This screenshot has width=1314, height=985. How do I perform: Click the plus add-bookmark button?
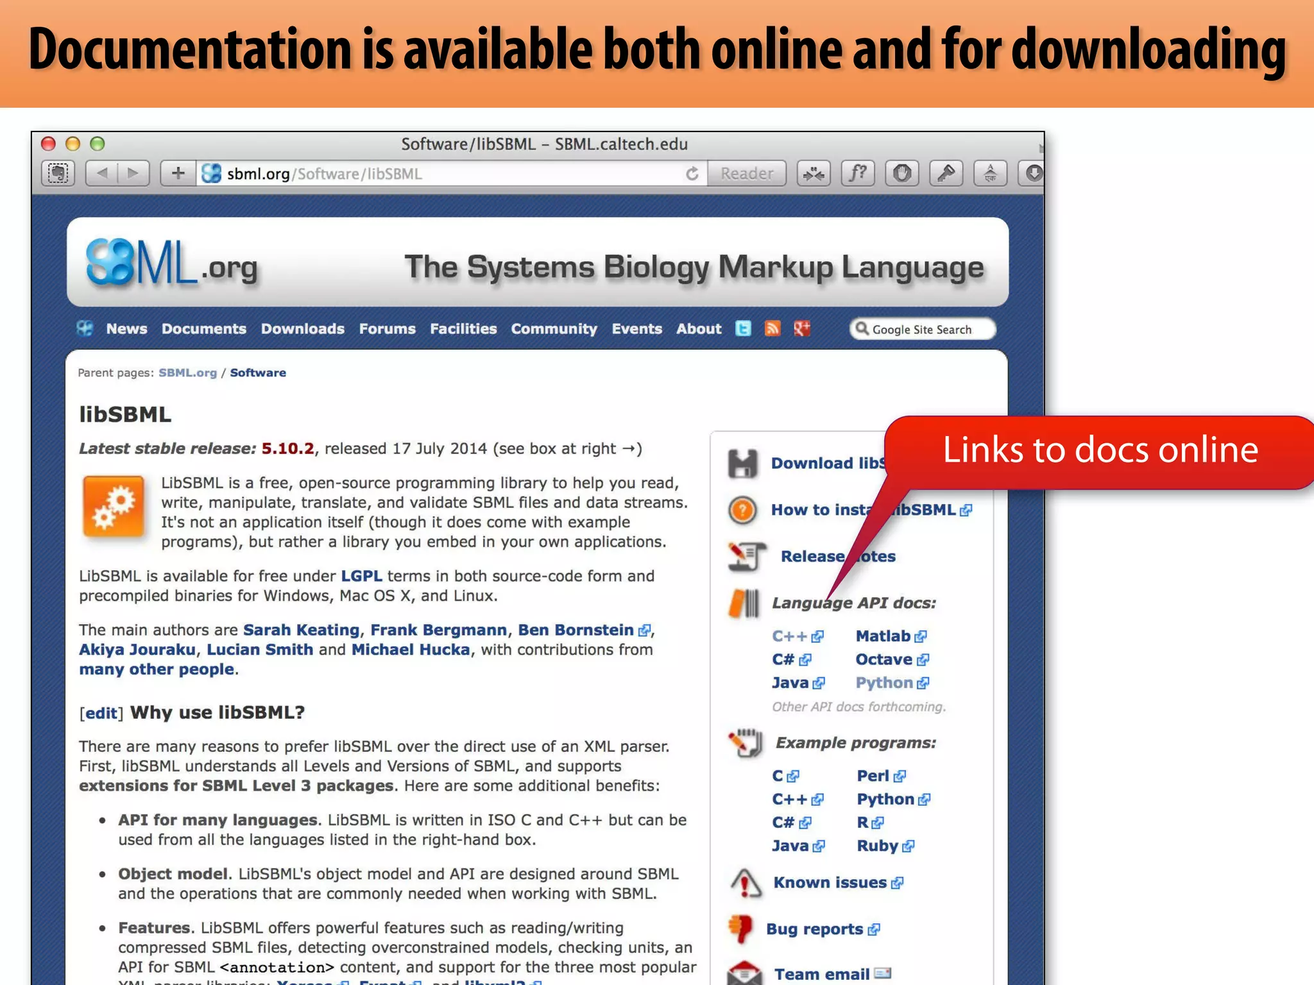click(178, 173)
